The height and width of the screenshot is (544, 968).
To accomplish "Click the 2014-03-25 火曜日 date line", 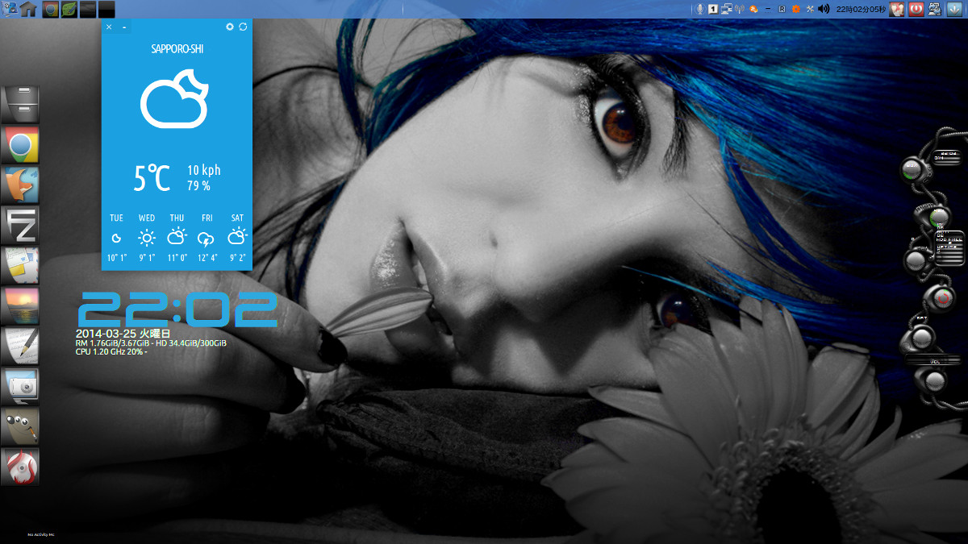I will tap(123, 333).
